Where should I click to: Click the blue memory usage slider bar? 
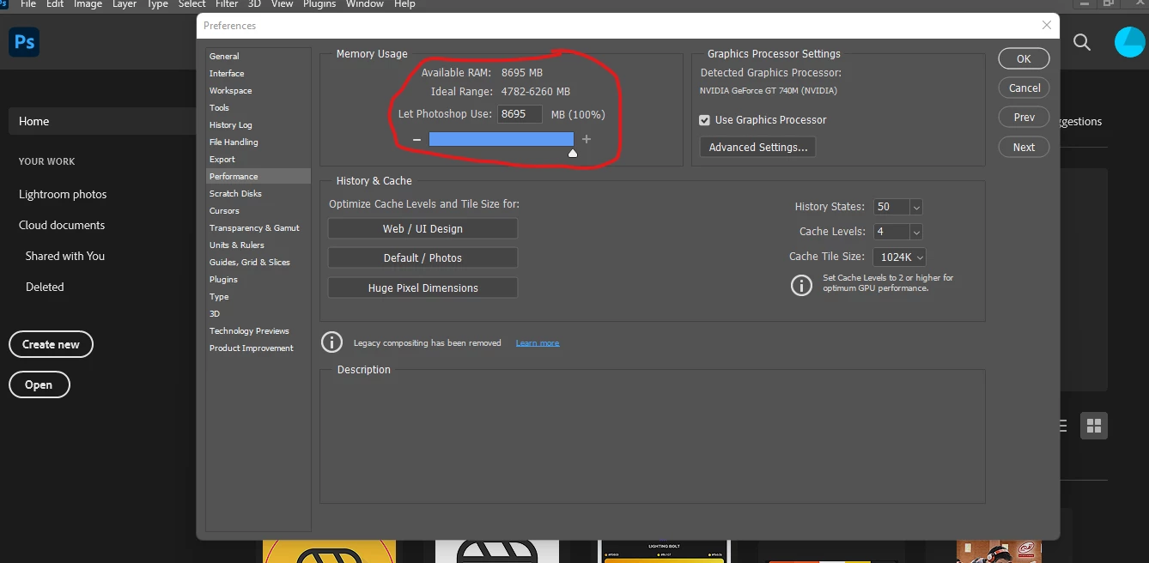point(502,139)
